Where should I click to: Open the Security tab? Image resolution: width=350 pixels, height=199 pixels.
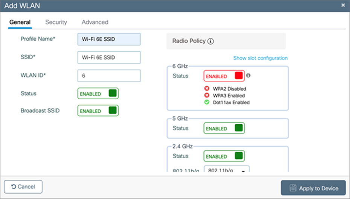pyautogui.click(x=56, y=22)
